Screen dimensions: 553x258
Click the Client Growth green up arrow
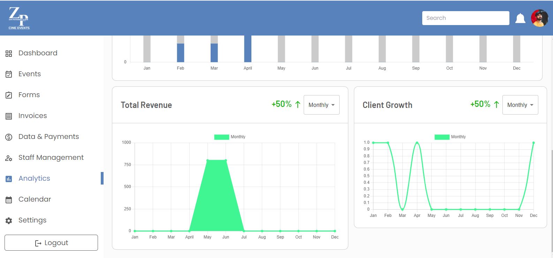(x=497, y=104)
